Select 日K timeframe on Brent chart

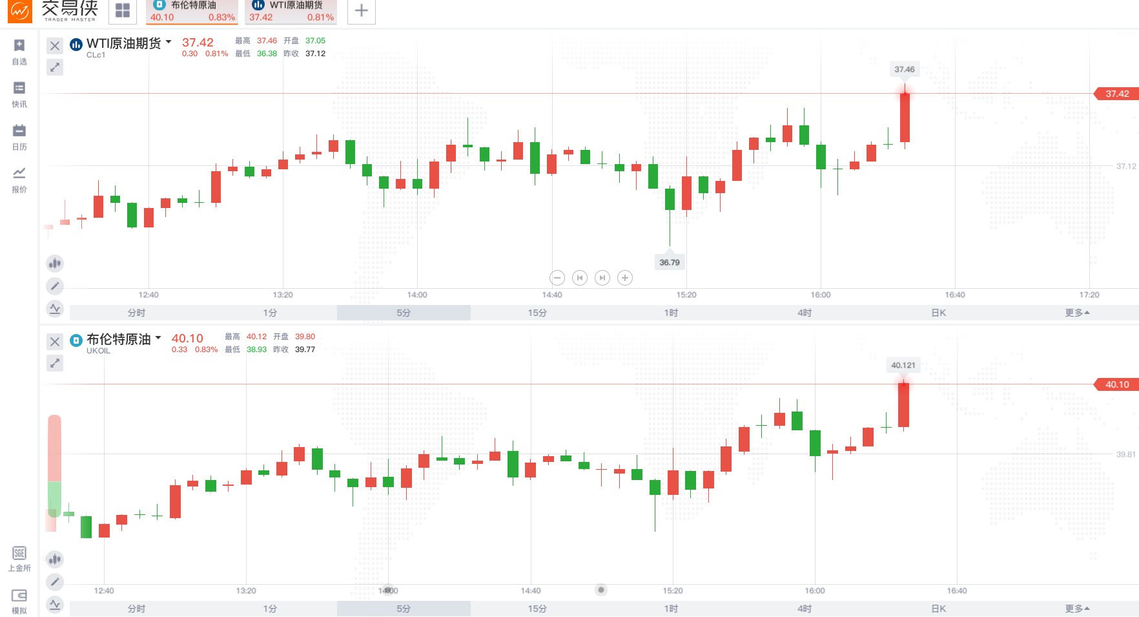(938, 609)
